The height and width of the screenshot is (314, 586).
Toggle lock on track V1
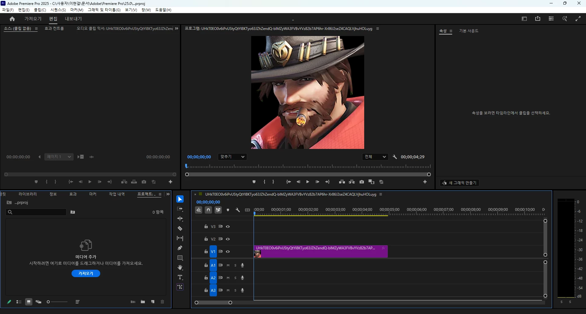click(206, 252)
